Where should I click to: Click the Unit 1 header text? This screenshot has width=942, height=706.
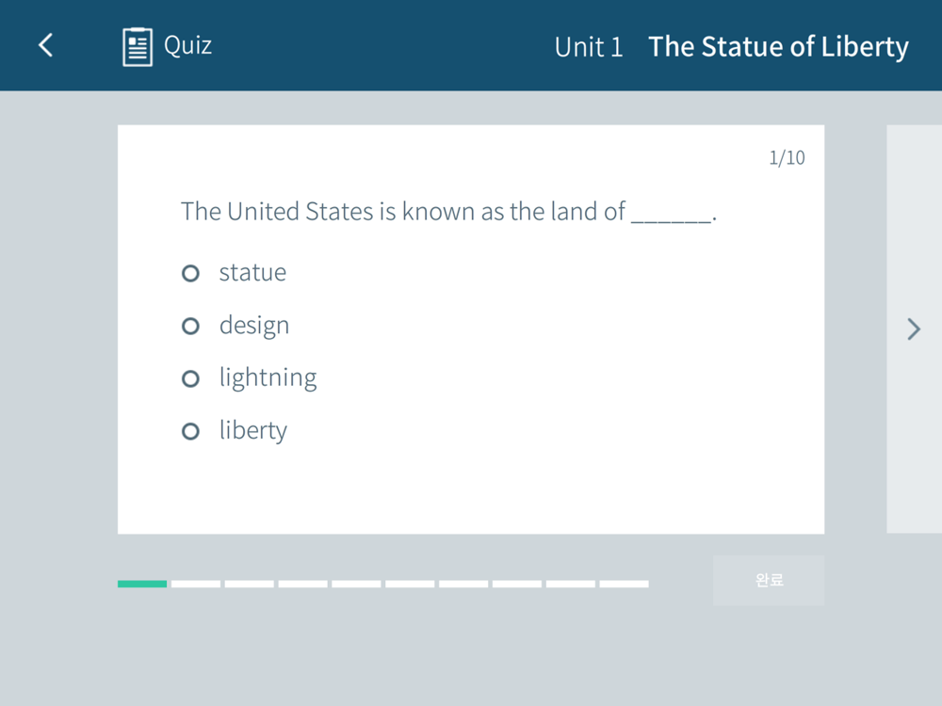[x=588, y=47]
